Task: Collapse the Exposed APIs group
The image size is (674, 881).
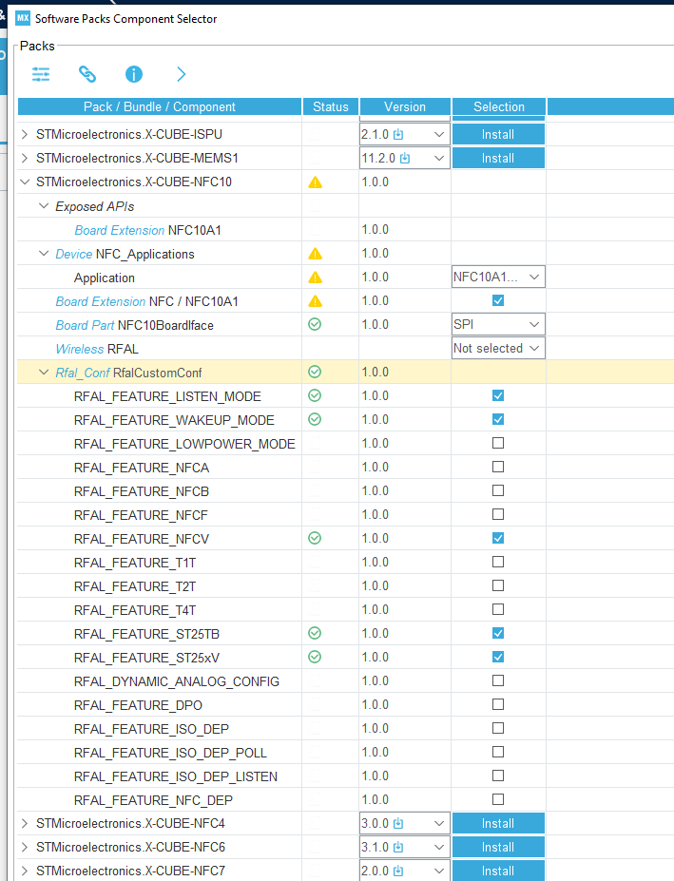Action: pyautogui.click(x=44, y=206)
